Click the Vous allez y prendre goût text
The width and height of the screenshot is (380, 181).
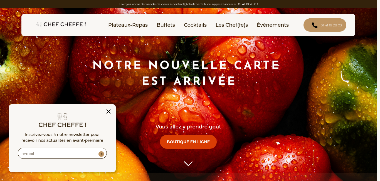[x=188, y=127]
